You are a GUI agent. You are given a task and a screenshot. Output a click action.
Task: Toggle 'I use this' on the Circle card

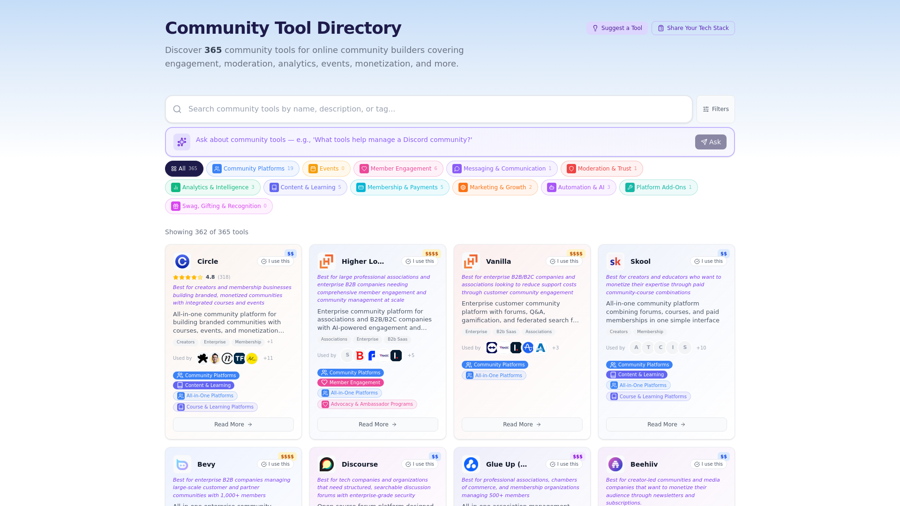[276, 261]
